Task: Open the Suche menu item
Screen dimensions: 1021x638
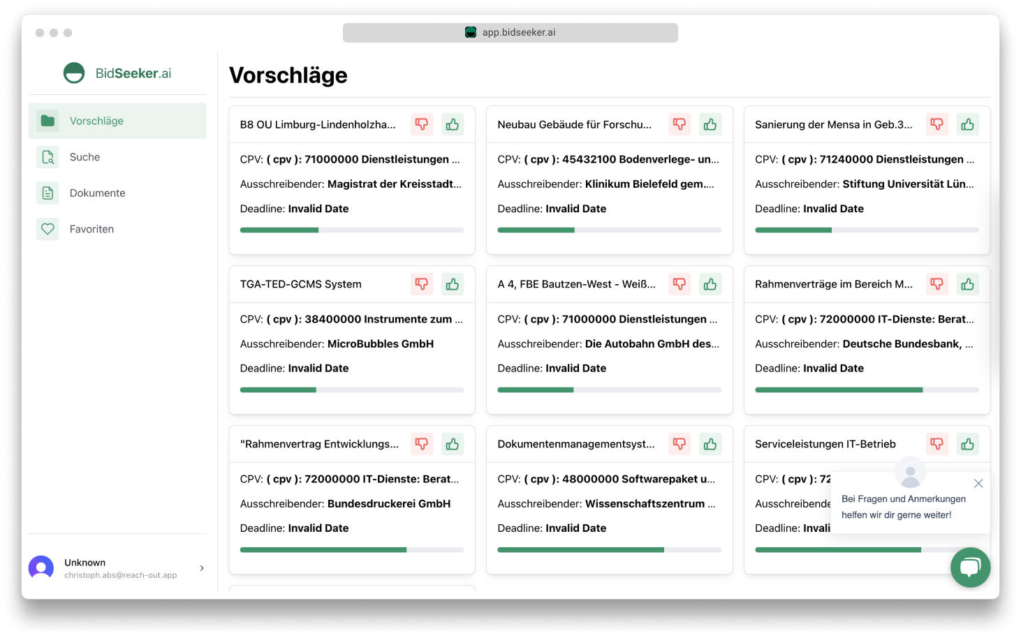Action: click(x=85, y=157)
